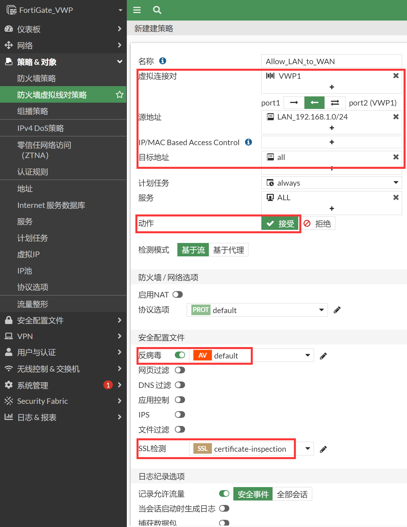Open 防火墙策略 in the sidebar
This screenshot has height=527, width=407.
click(37, 78)
